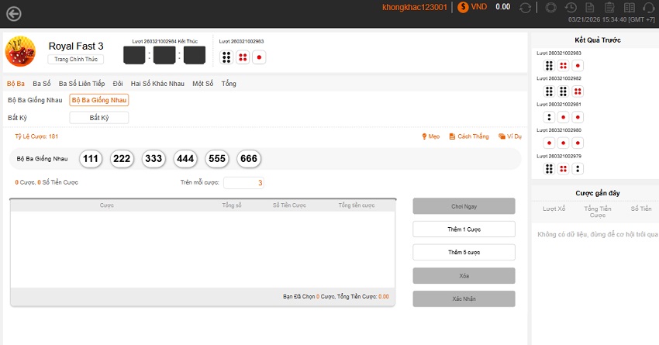Open the Ví Dụ example link
Viewport: 659px width, 345px height.
tap(510, 136)
